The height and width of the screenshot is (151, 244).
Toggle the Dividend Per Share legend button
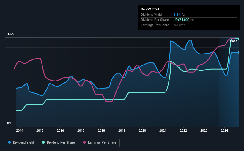pos(59,143)
